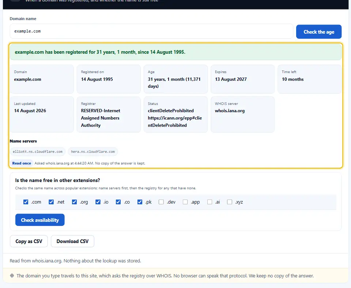
Task: Tick the .app extension checkbox
Action: (x=185, y=202)
